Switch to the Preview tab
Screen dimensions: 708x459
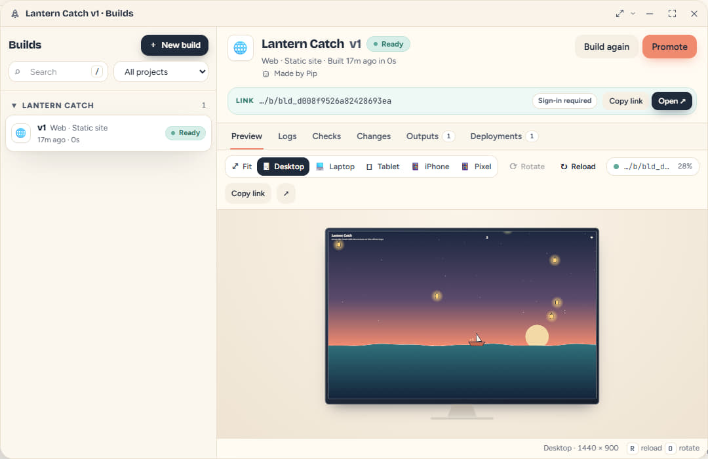(246, 136)
